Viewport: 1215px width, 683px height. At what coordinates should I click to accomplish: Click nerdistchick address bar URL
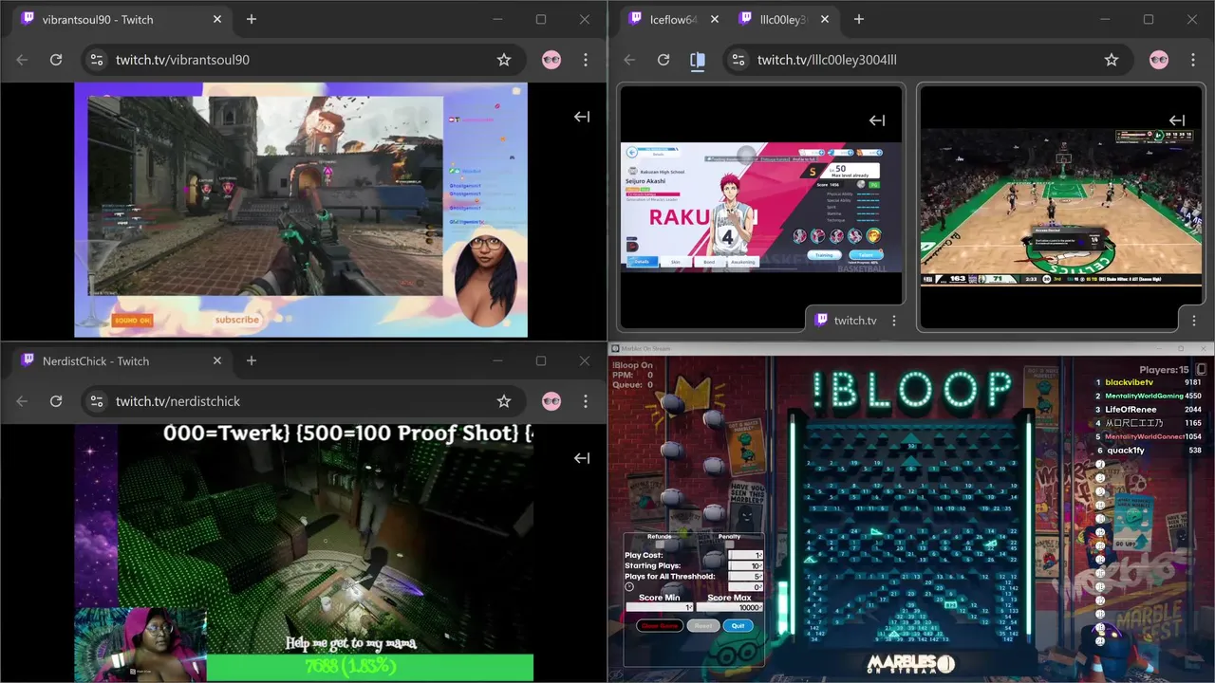(178, 401)
